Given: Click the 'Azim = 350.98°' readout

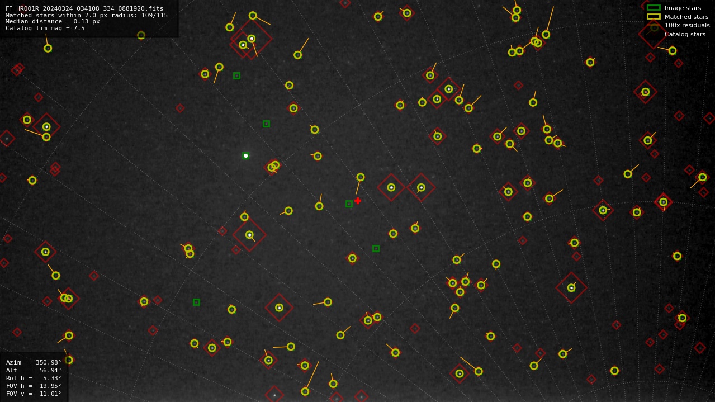Looking at the screenshot, I should pos(34,362).
